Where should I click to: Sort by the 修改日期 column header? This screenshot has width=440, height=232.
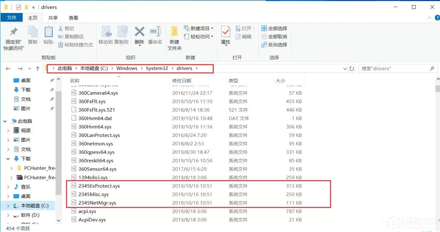click(x=181, y=81)
